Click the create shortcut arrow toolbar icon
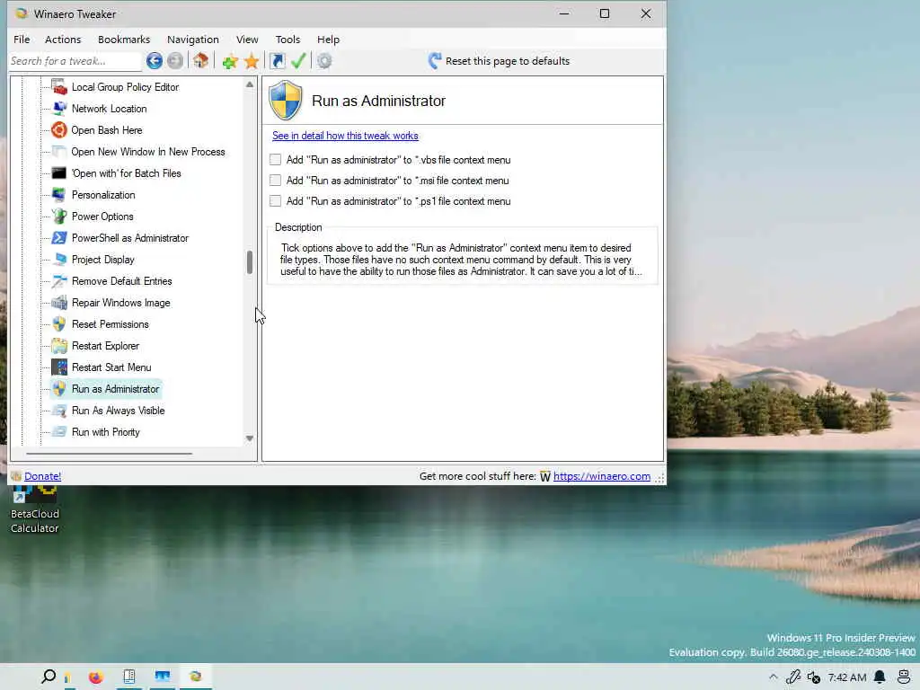Viewport: 920px width, 690px height. coord(277,61)
